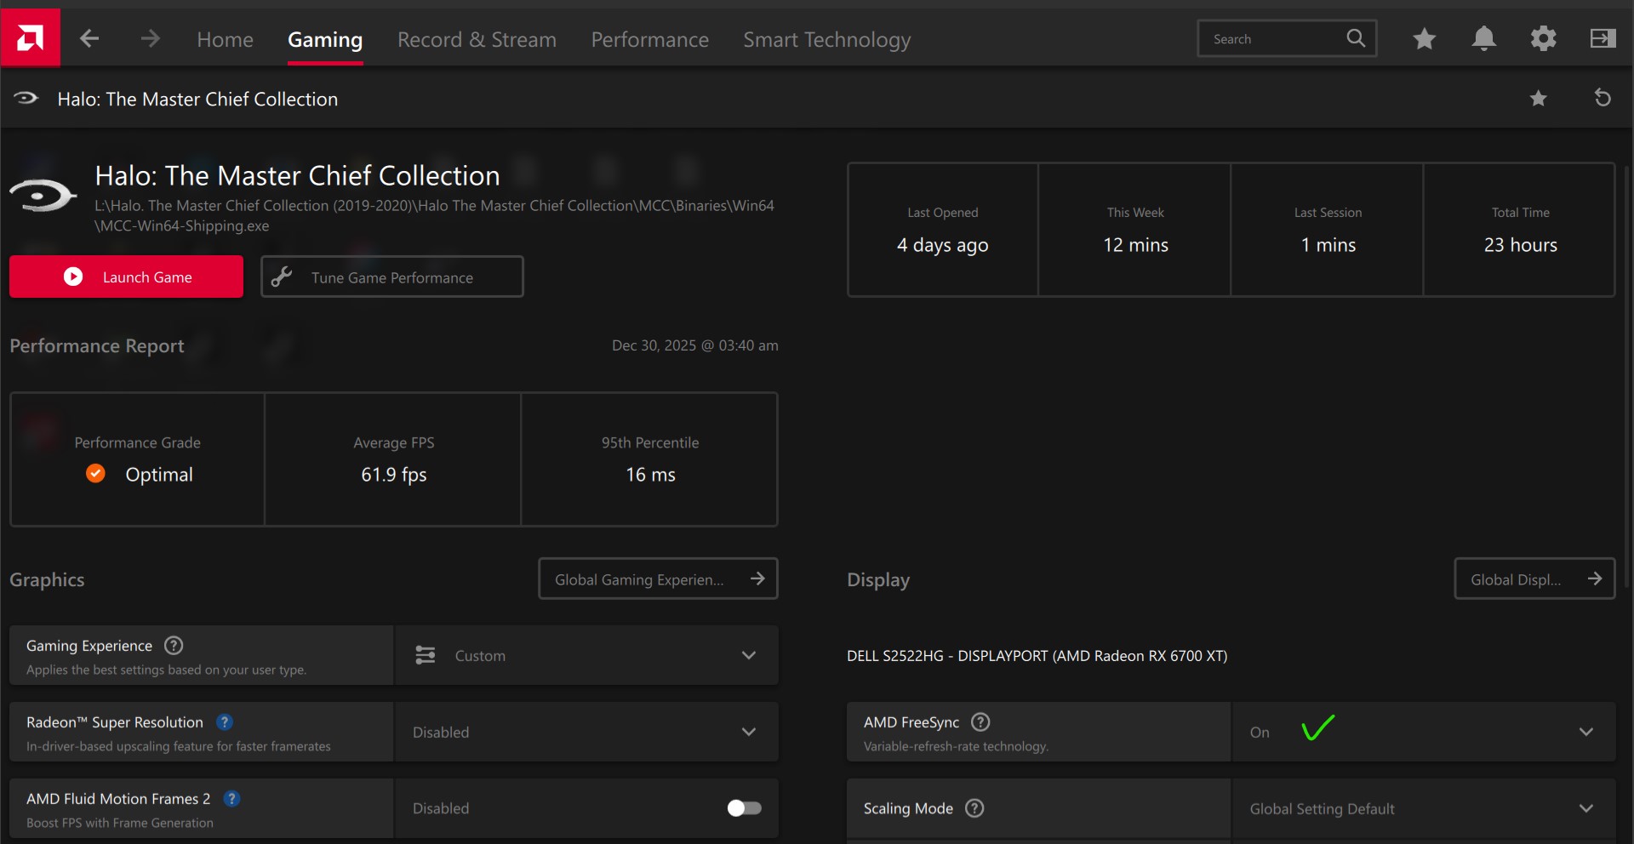Open the notifications bell

pos(1484,38)
